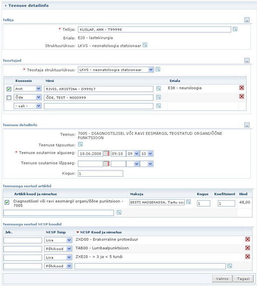Click the Teenuse detailinfo page header
Screen dimensions: 257x286
(29, 6)
